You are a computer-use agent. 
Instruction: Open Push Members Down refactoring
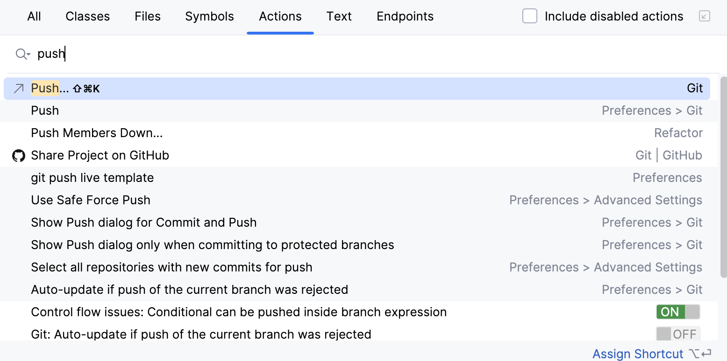[96, 132]
